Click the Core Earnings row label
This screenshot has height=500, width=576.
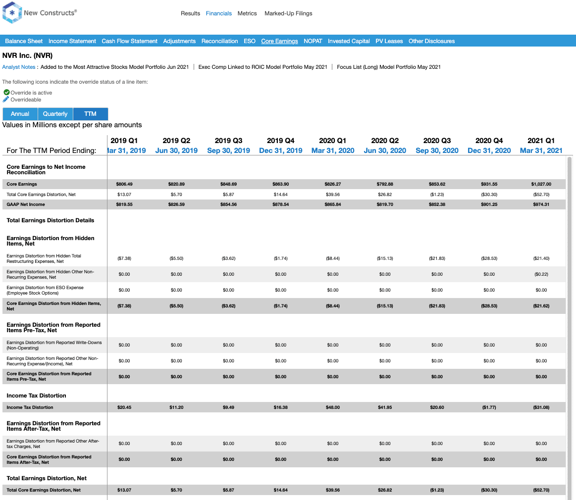point(22,184)
